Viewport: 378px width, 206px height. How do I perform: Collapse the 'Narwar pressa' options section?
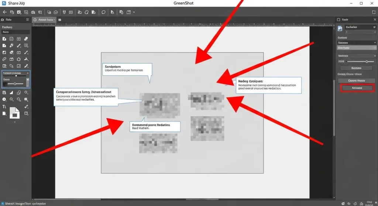(x=28, y=73)
